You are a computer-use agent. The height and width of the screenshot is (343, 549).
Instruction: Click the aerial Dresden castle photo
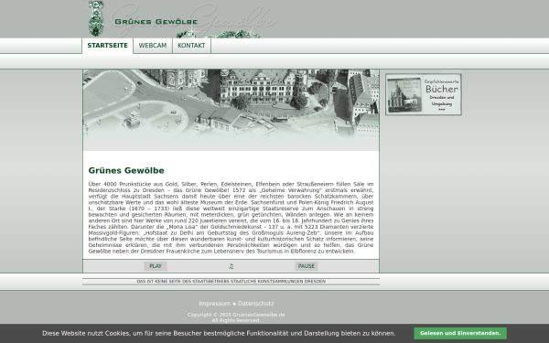pos(231,110)
